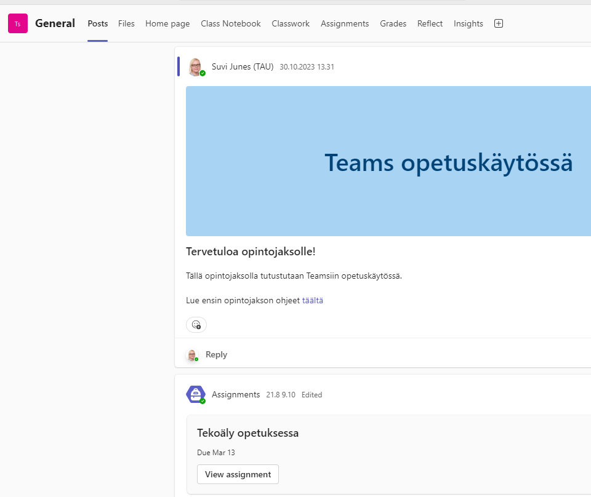View the Insights tab
Image resolution: width=591 pixels, height=497 pixels.
click(x=468, y=23)
